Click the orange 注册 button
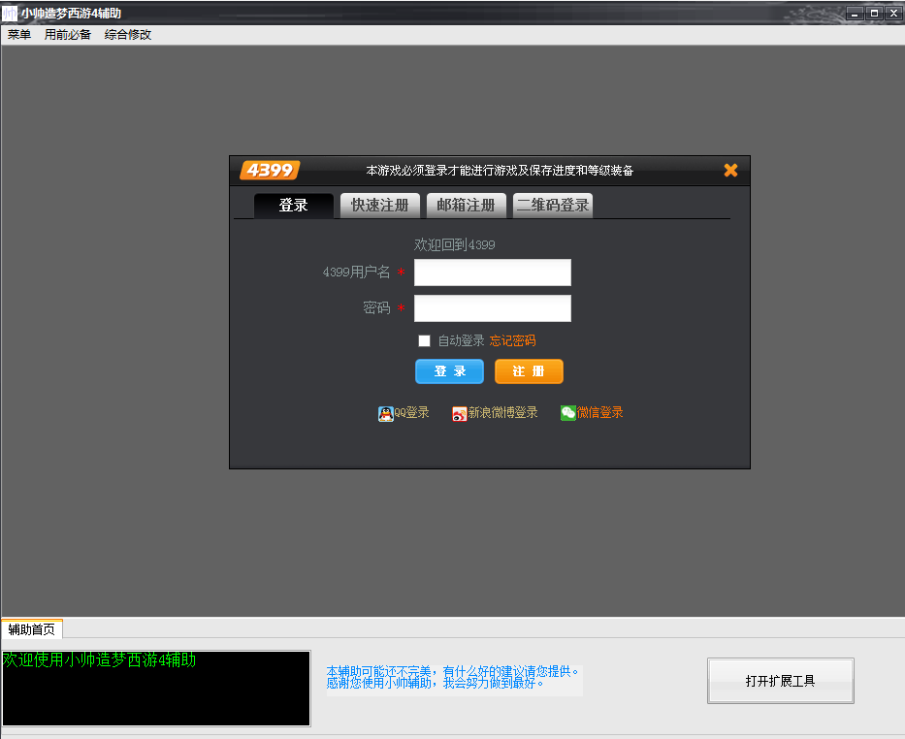This screenshot has height=739, width=905. pos(529,371)
